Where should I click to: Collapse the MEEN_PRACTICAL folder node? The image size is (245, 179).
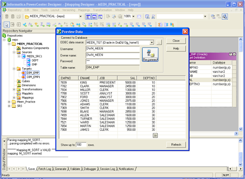click(x=9, y=44)
